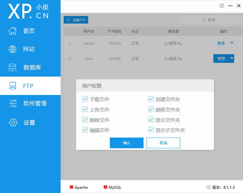Click the FTP network icon
This screenshot has height=193, width=243.
coord(13,86)
